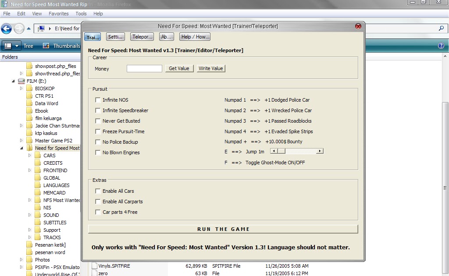Expand the CARS subfolder
Image resolution: width=449 pixels, height=276 pixels.
click(x=29, y=155)
